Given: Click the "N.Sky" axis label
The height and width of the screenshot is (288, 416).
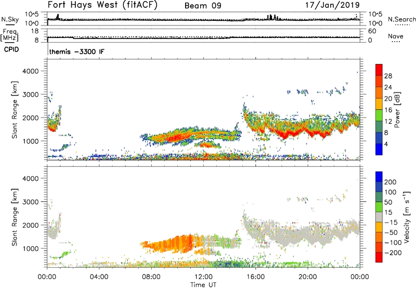Looking at the screenshot, I should (x=10, y=19).
